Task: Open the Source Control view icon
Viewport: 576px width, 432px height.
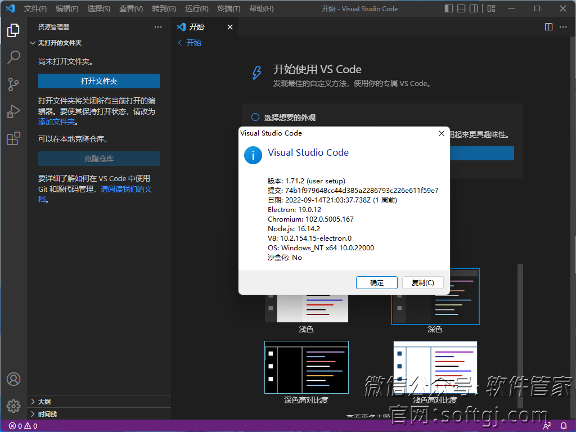Action: 13,84
